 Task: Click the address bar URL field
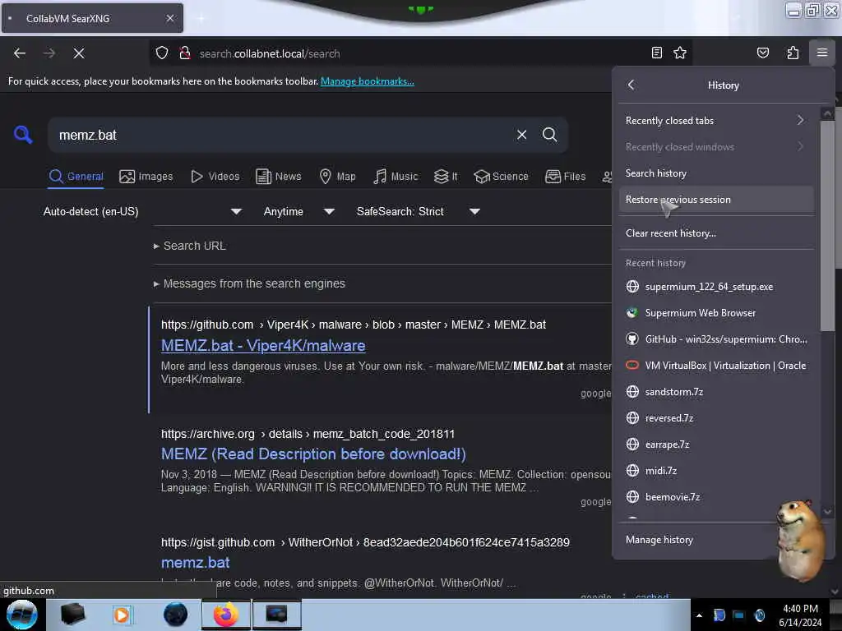[x=419, y=53]
